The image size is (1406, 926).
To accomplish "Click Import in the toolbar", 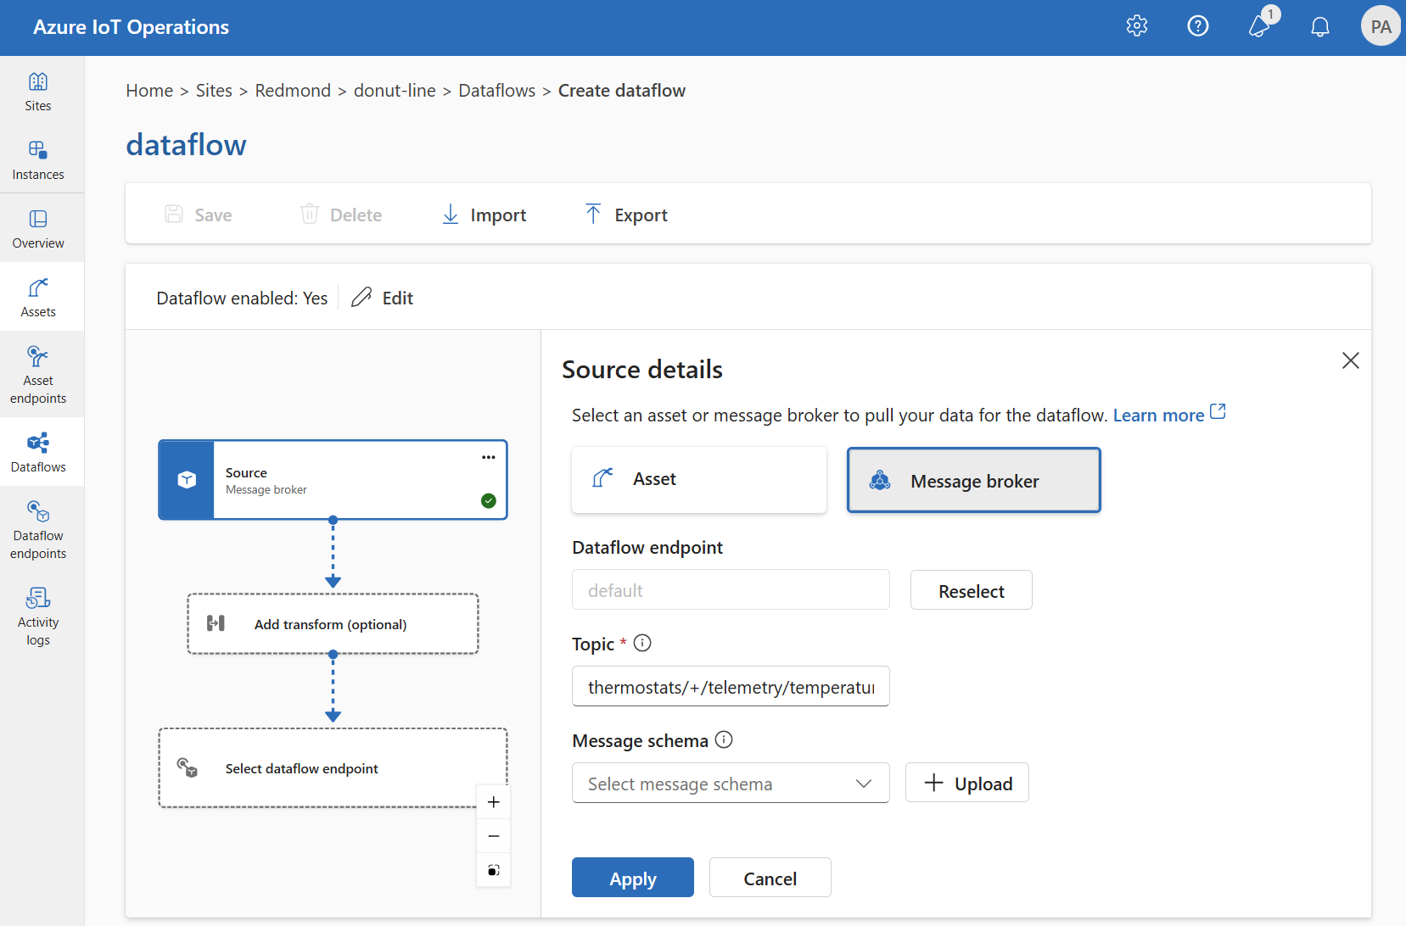I will pos(485,215).
